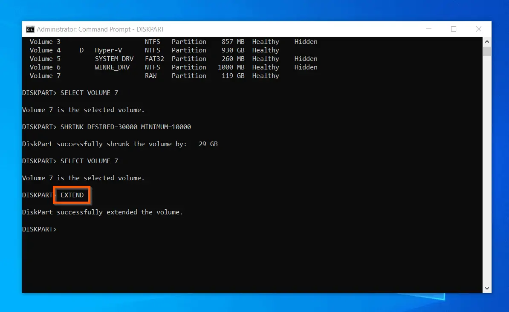Click 'Healthy' status in Volume 7 row

point(266,75)
